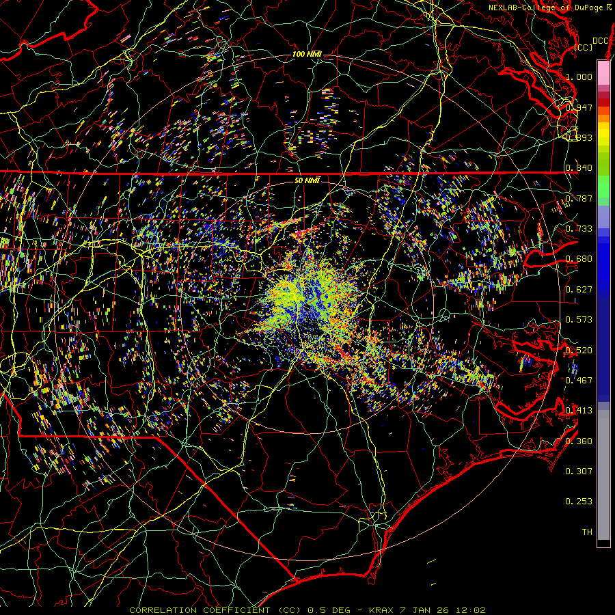Viewport: 615px width, 615px height.
Task: Click the "DCC" product label
Action: pos(600,41)
